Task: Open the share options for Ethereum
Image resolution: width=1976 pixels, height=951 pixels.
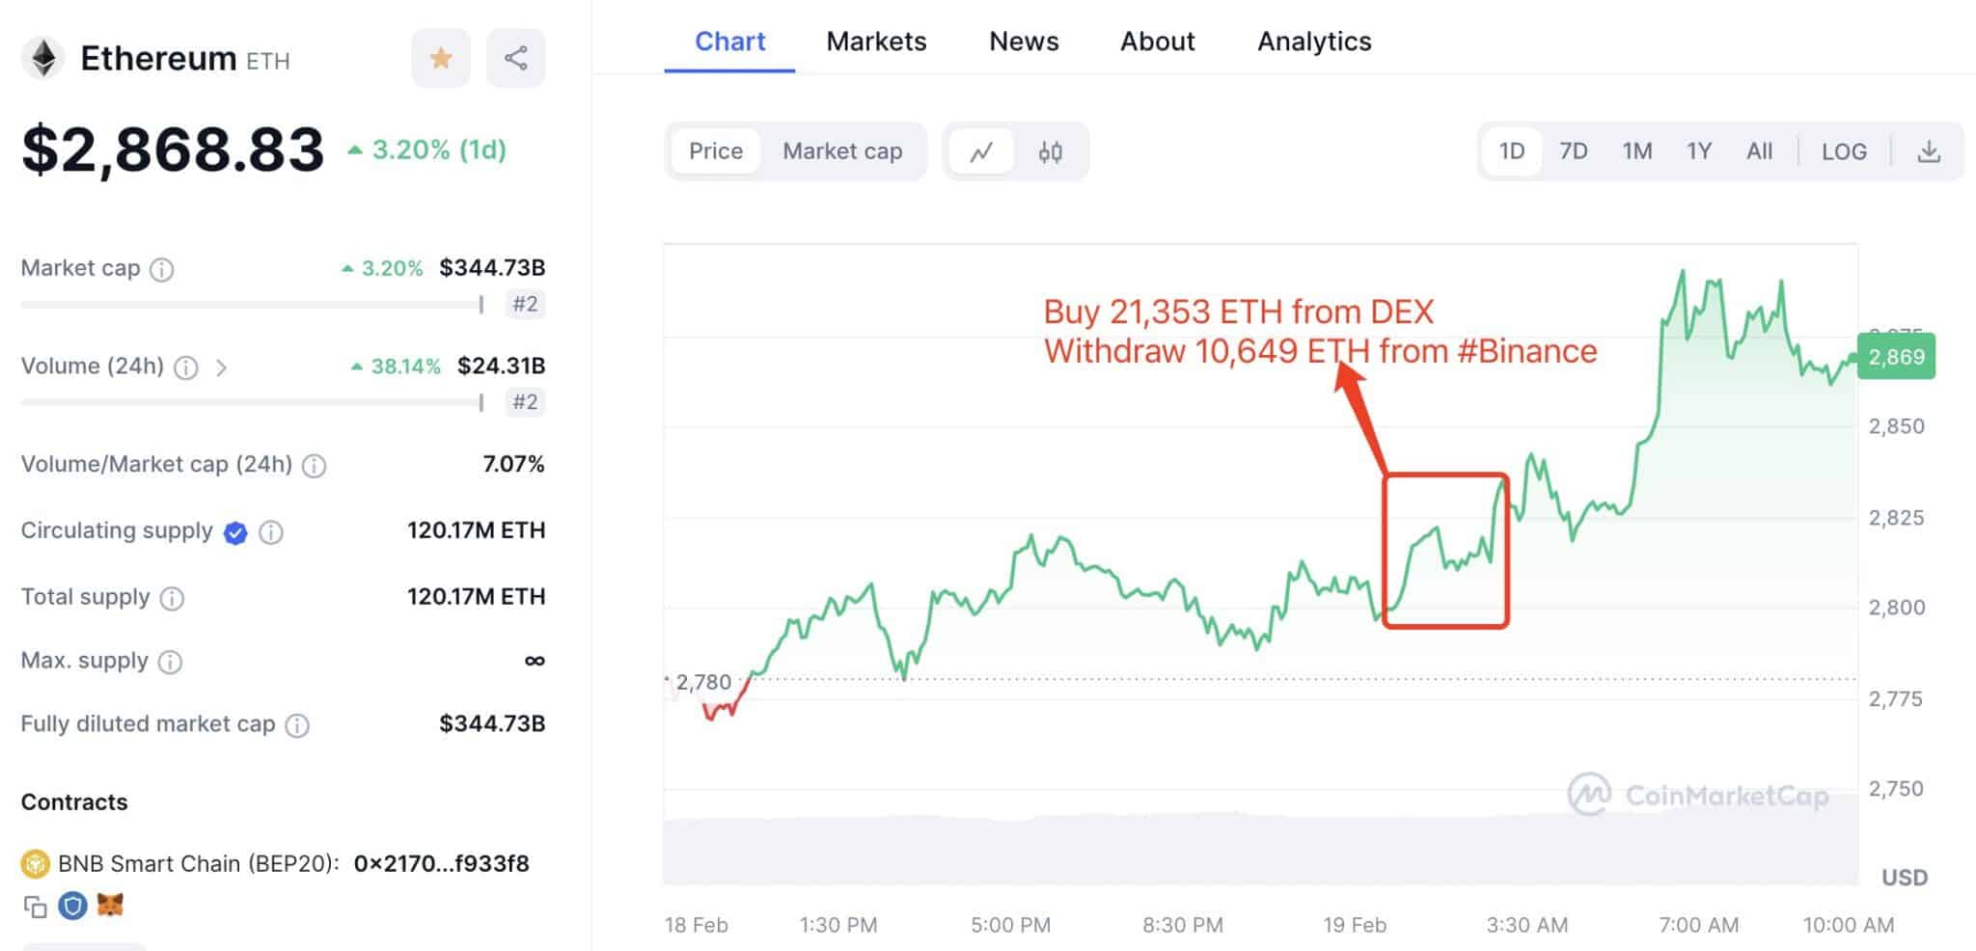Action: pyautogui.click(x=515, y=58)
